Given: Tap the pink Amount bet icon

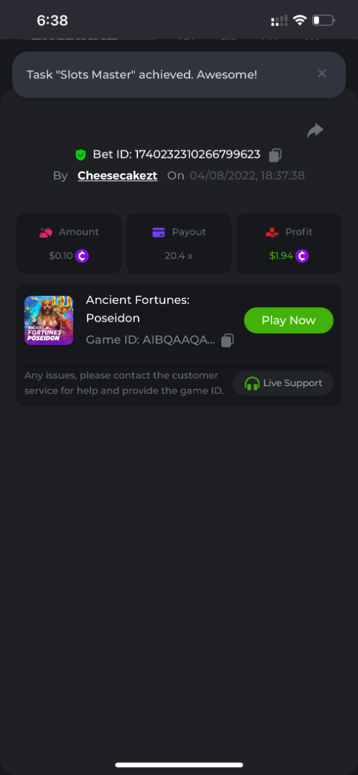Looking at the screenshot, I should pyautogui.click(x=46, y=232).
